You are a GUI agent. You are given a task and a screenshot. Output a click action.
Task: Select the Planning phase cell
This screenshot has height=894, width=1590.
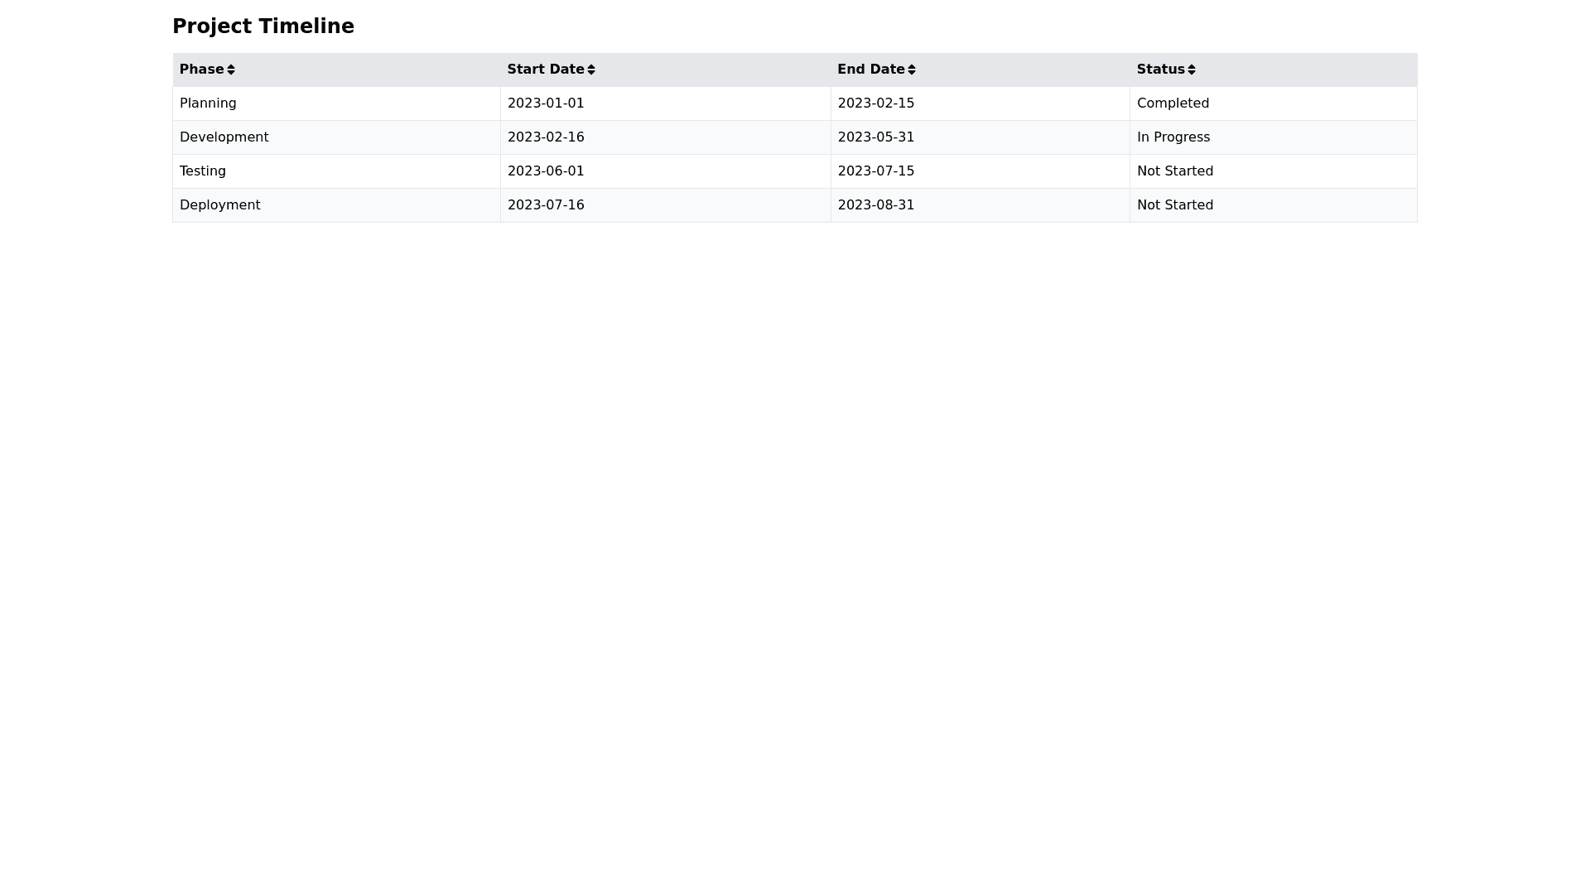[x=208, y=103]
